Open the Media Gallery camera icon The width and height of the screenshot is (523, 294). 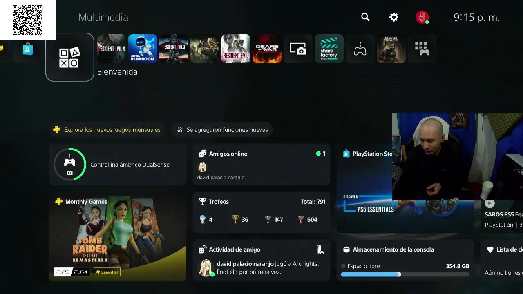click(298, 49)
